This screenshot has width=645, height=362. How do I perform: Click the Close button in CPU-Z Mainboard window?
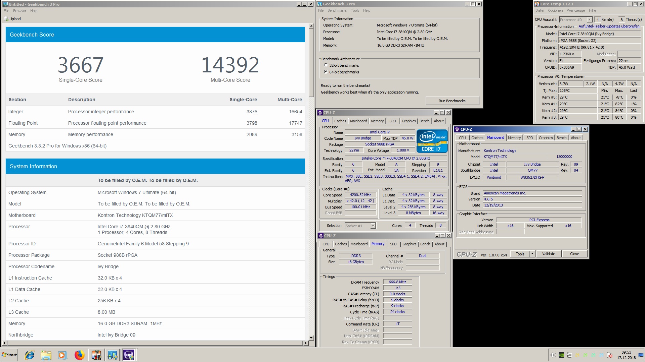[574, 254]
